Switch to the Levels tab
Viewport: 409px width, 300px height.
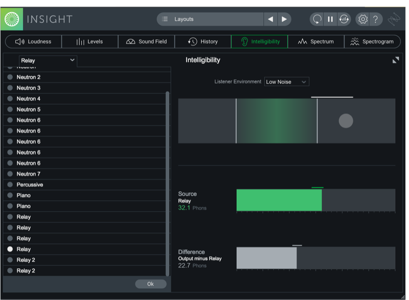pos(90,42)
